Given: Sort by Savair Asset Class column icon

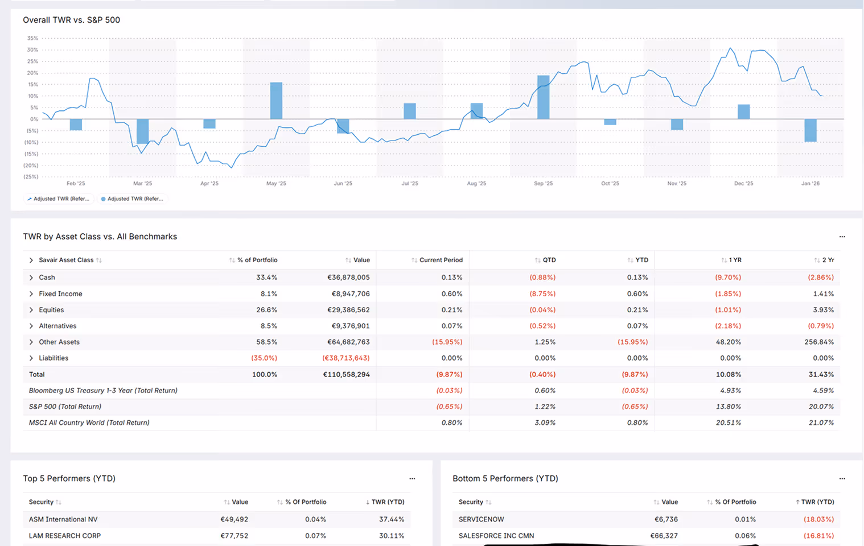Looking at the screenshot, I should pos(99,260).
